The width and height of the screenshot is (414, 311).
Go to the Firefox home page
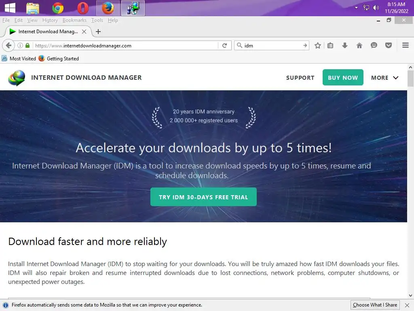(x=359, y=45)
